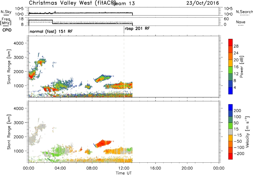Click the bright blue 0–4 dB power segment
The height and width of the screenshot is (175, 253).
click(x=231, y=91)
